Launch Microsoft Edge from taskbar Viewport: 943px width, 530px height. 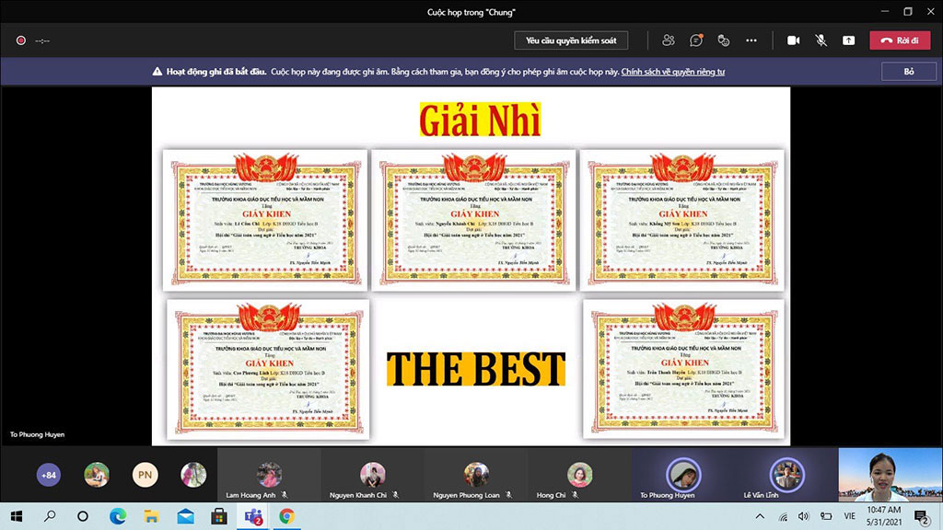tap(118, 516)
